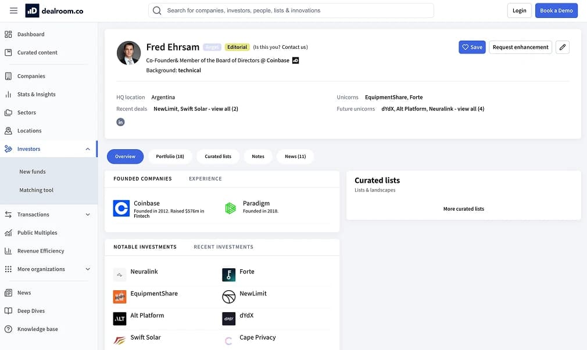Click the Curated content icon
Image resolution: width=587 pixels, height=350 pixels.
pyautogui.click(x=8, y=53)
